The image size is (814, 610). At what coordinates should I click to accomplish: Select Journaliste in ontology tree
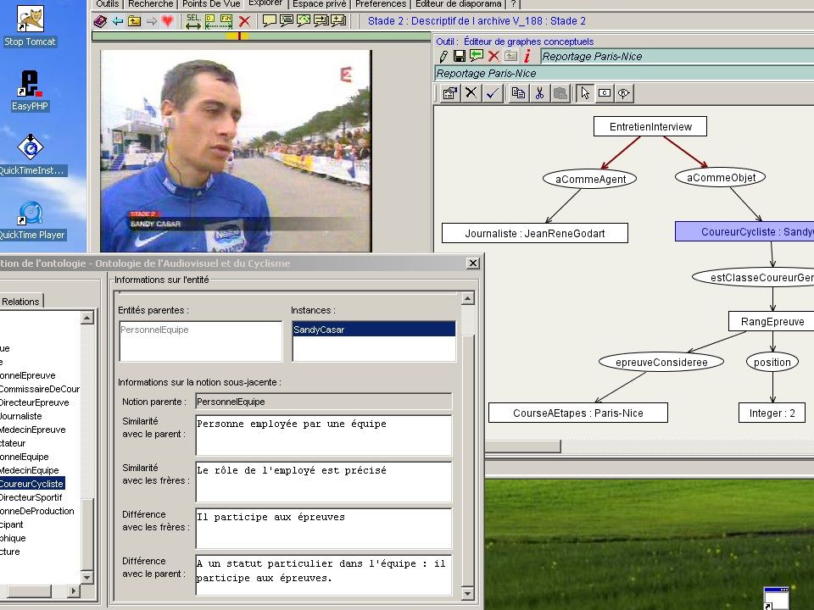pos(21,416)
